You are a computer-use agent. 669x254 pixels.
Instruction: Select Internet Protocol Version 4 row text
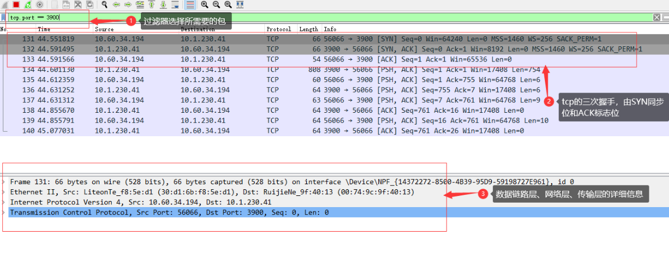(141, 202)
